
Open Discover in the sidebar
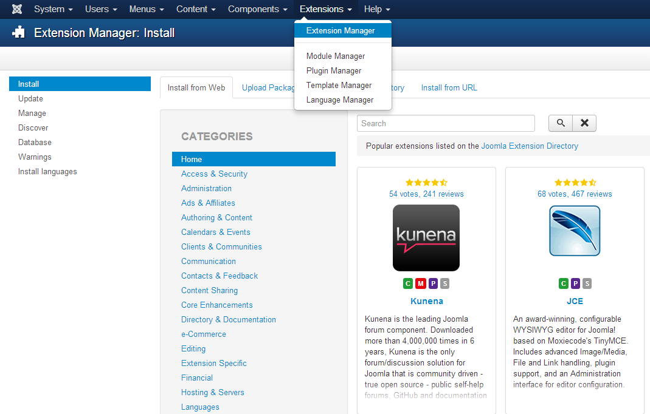[33, 127]
